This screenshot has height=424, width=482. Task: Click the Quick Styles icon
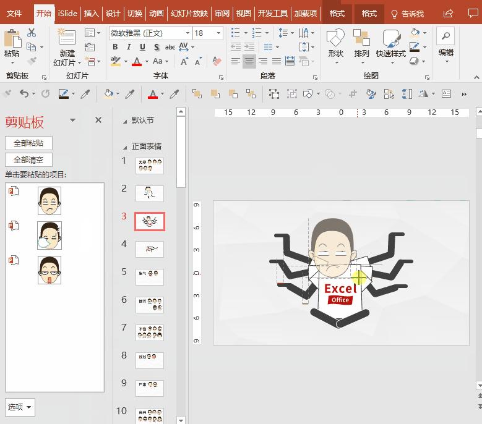[390, 40]
